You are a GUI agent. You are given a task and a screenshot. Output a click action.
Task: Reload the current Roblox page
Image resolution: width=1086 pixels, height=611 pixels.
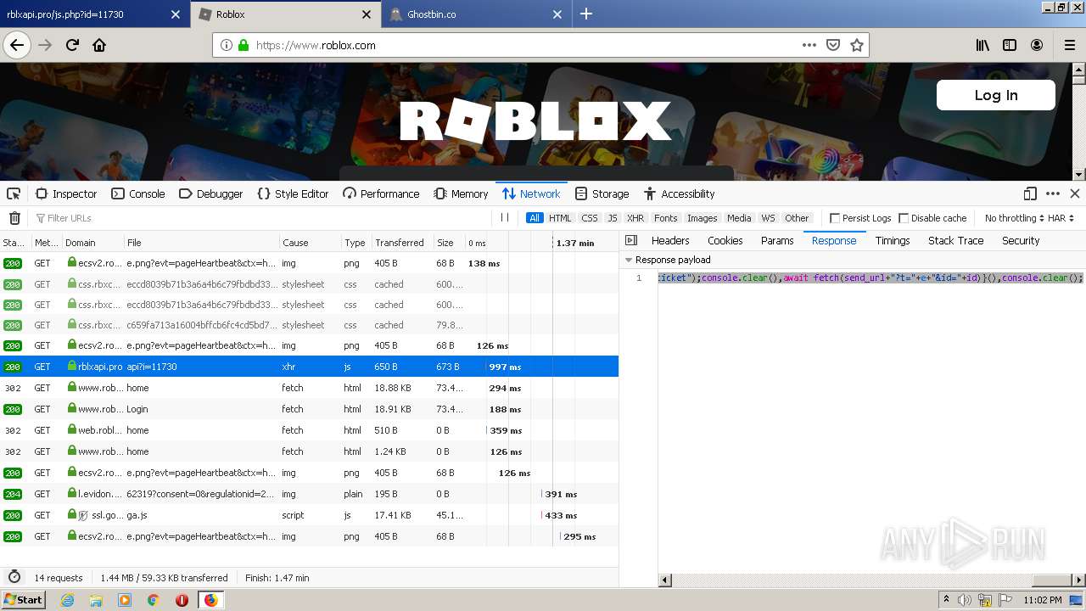point(72,45)
